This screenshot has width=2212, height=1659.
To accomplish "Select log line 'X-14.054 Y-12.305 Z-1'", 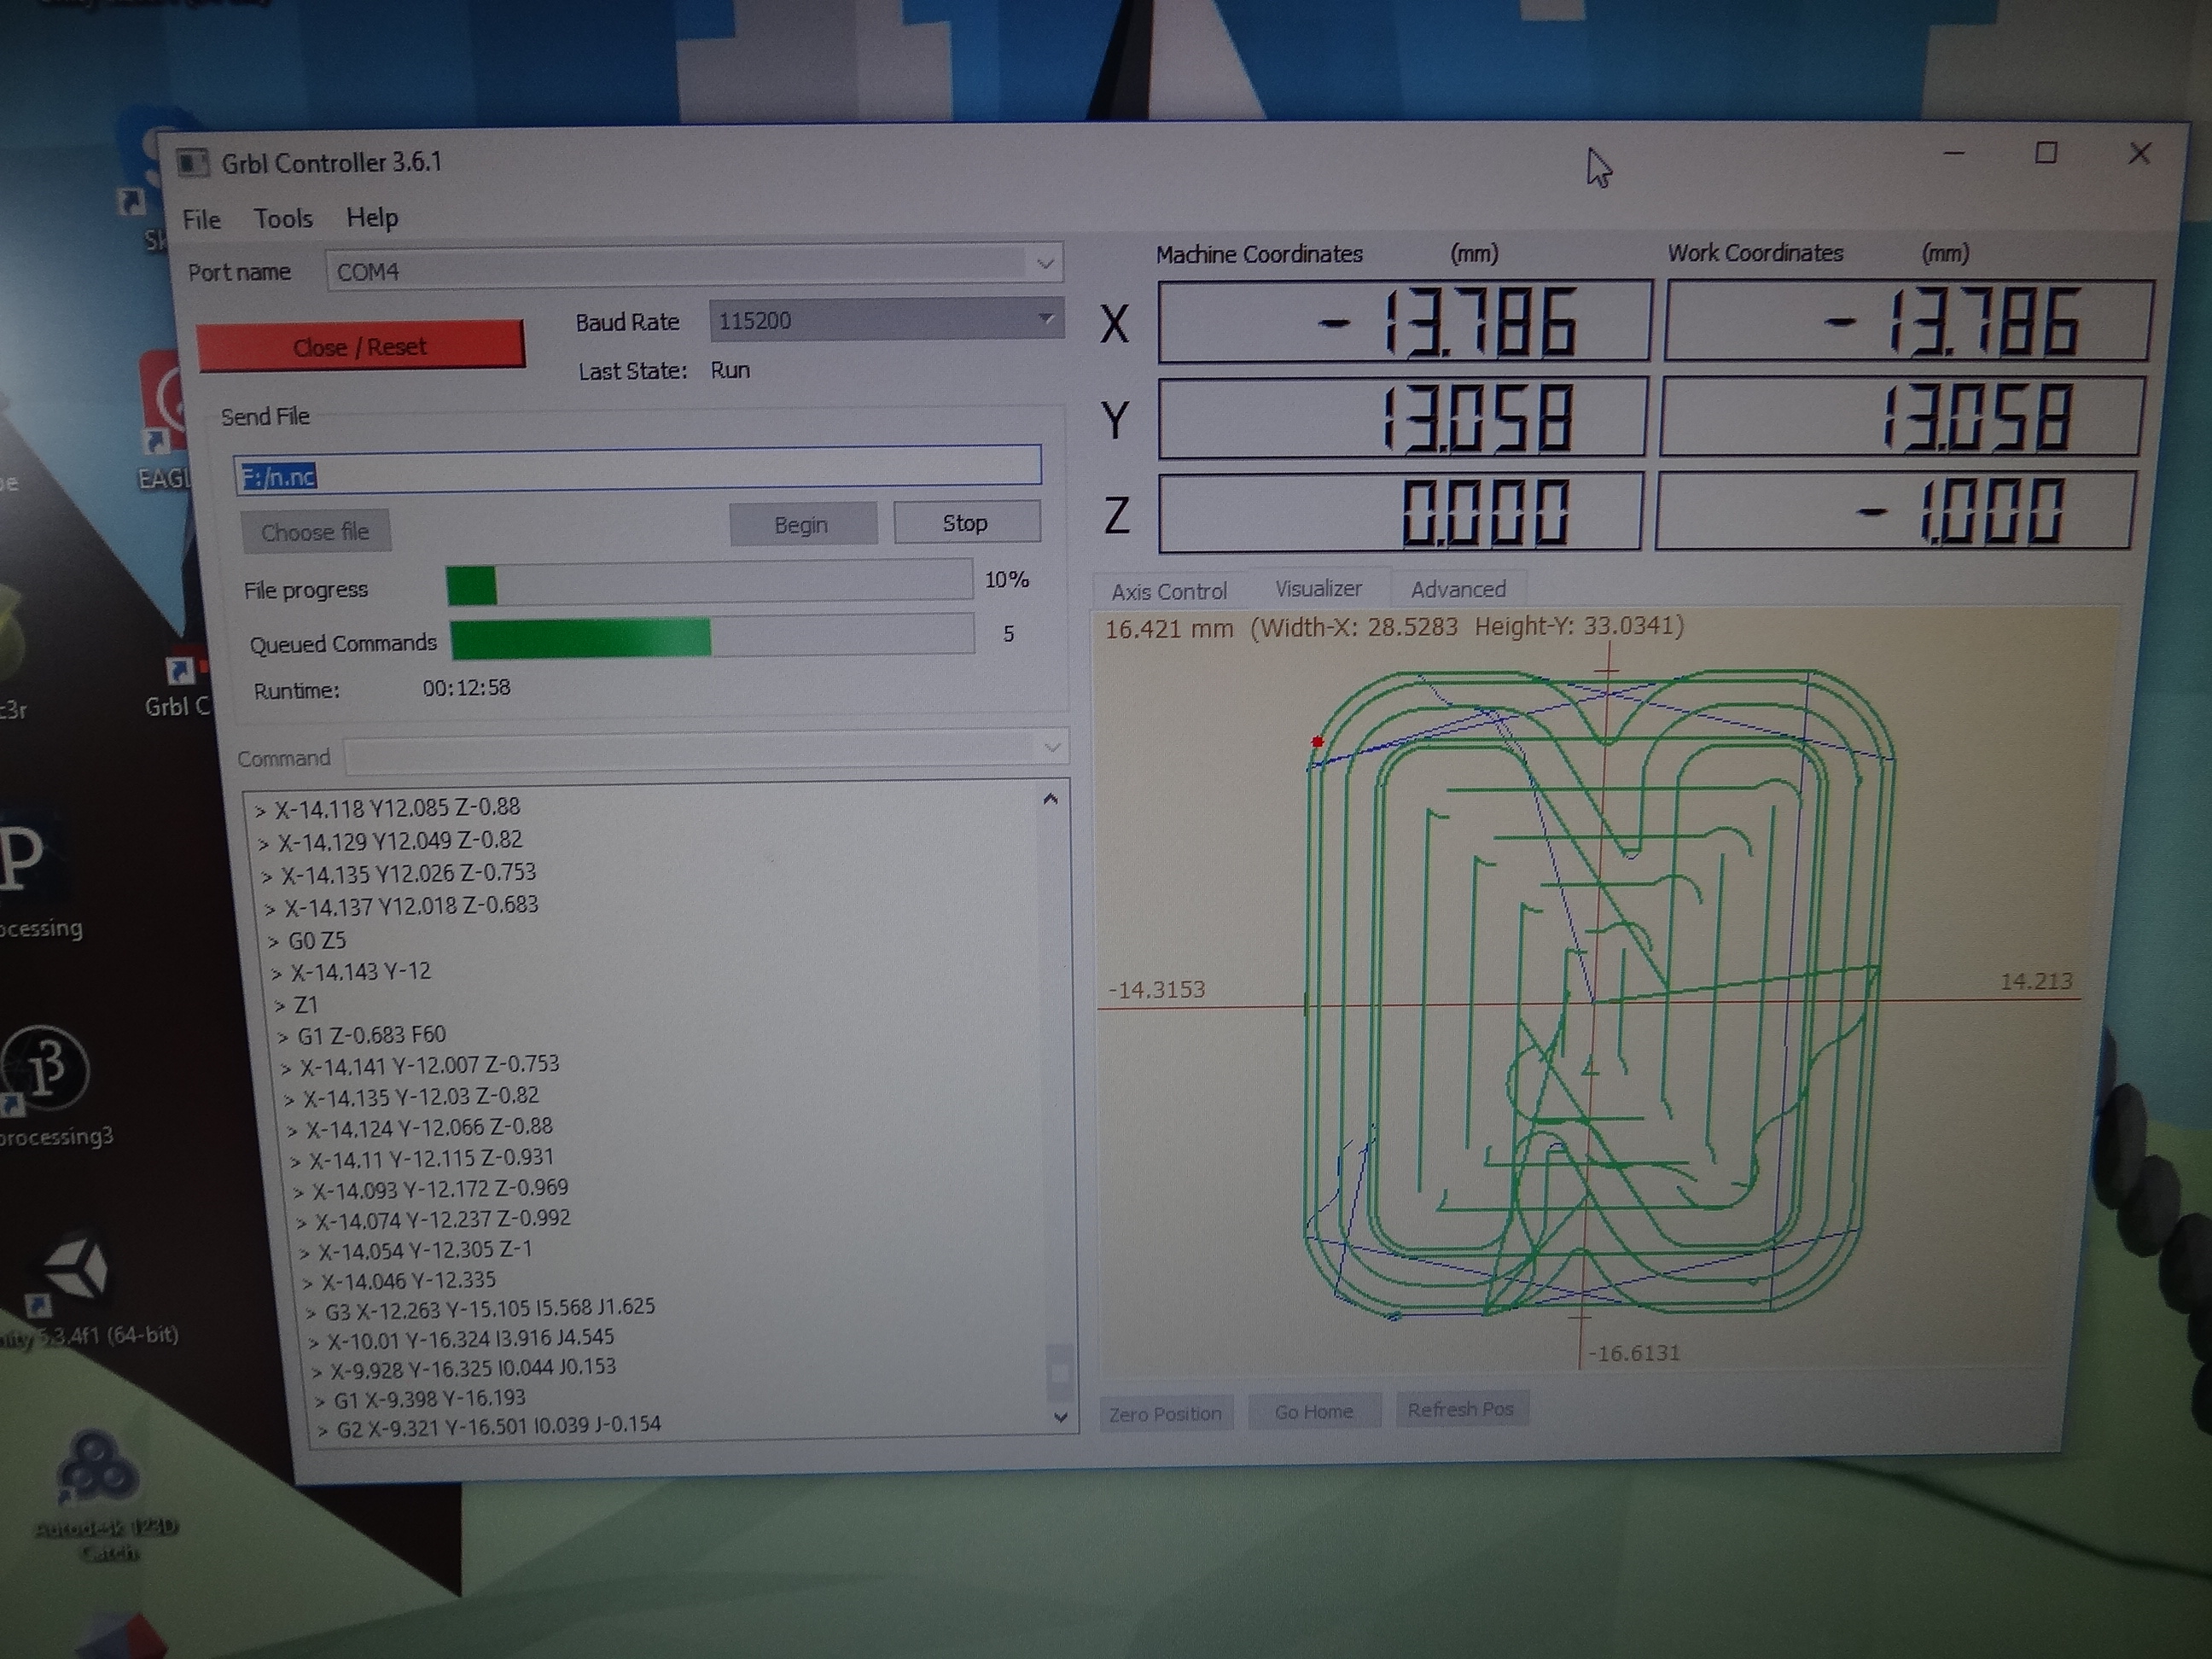I will click(425, 1251).
